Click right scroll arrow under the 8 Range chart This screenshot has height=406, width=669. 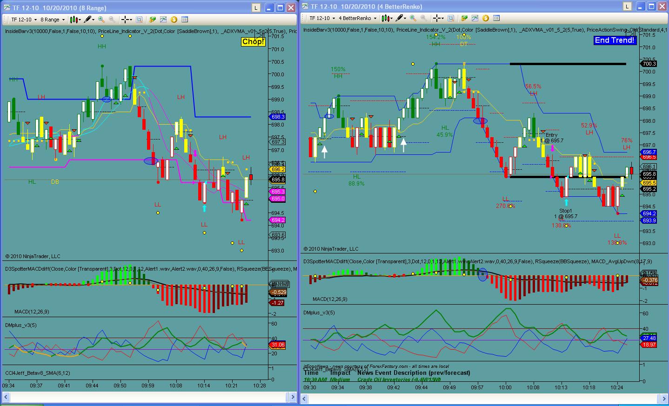(x=293, y=397)
